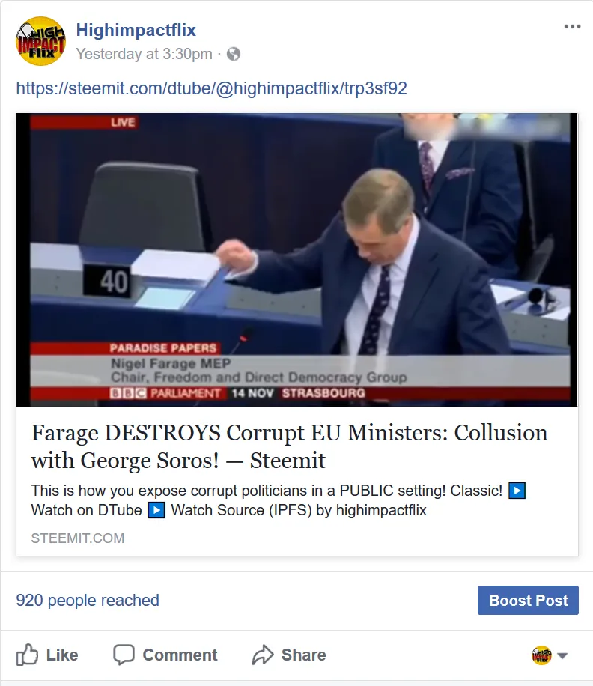The height and width of the screenshot is (686, 593).
Task: Click the first blue play icon in description
Action: point(517,491)
